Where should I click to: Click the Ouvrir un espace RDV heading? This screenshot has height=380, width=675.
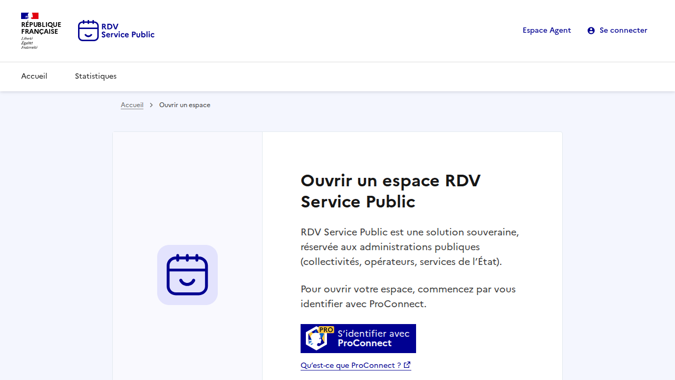[x=390, y=191]
